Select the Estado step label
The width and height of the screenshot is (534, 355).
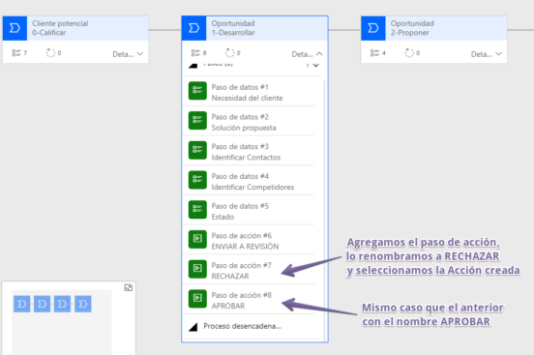222,217
